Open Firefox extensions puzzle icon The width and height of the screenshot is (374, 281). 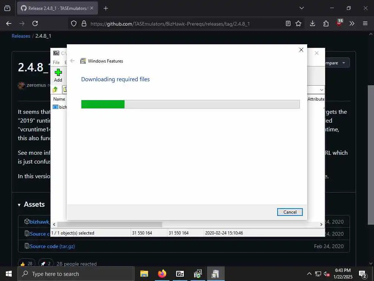tap(326, 23)
